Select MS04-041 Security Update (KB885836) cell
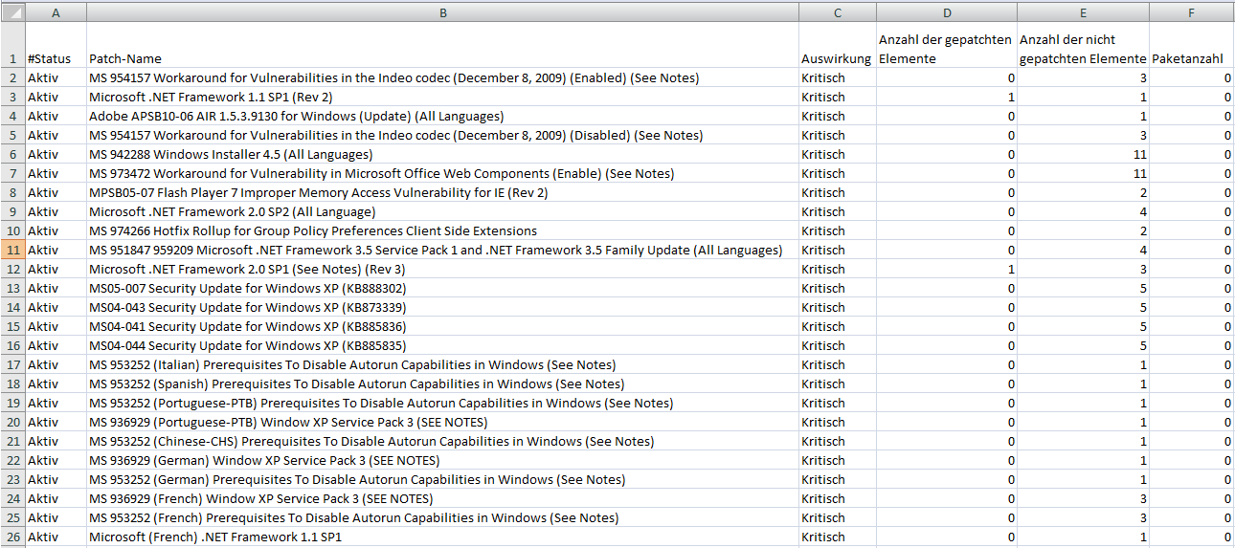Viewport: 1235px width, 548px height. click(442, 326)
